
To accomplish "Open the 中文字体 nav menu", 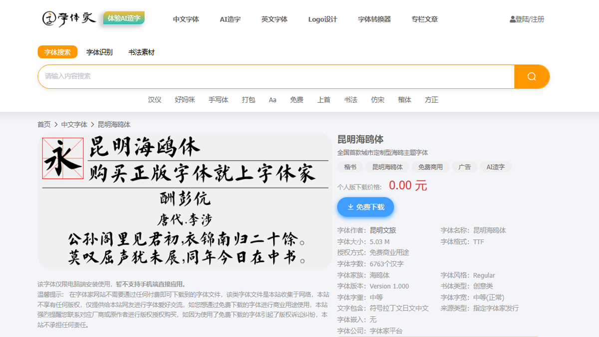I will coord(186,19).
